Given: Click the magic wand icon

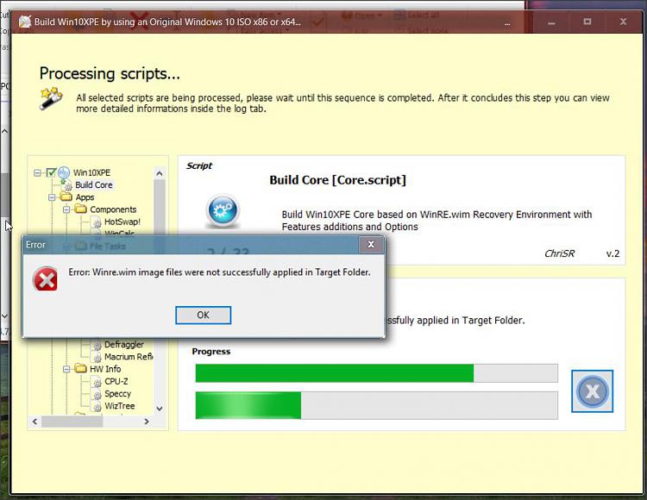Looking at the screenshot, I should pyautogui.click(x=50, y=98).
